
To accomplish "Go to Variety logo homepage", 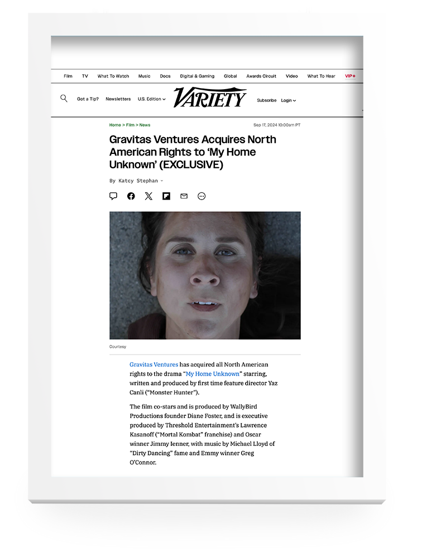I will 210,97.
